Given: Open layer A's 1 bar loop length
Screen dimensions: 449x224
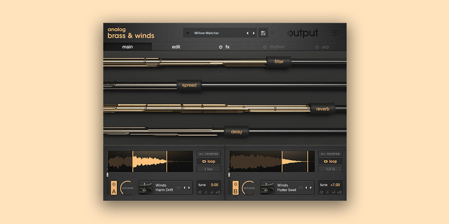Looking at the screenshot, I should click(x=208, y=169).
